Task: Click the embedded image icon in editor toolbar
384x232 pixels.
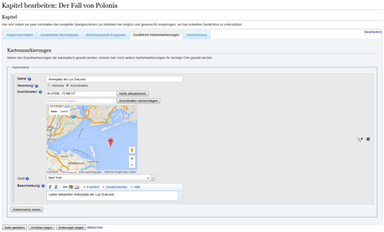Action: [71, 187]
